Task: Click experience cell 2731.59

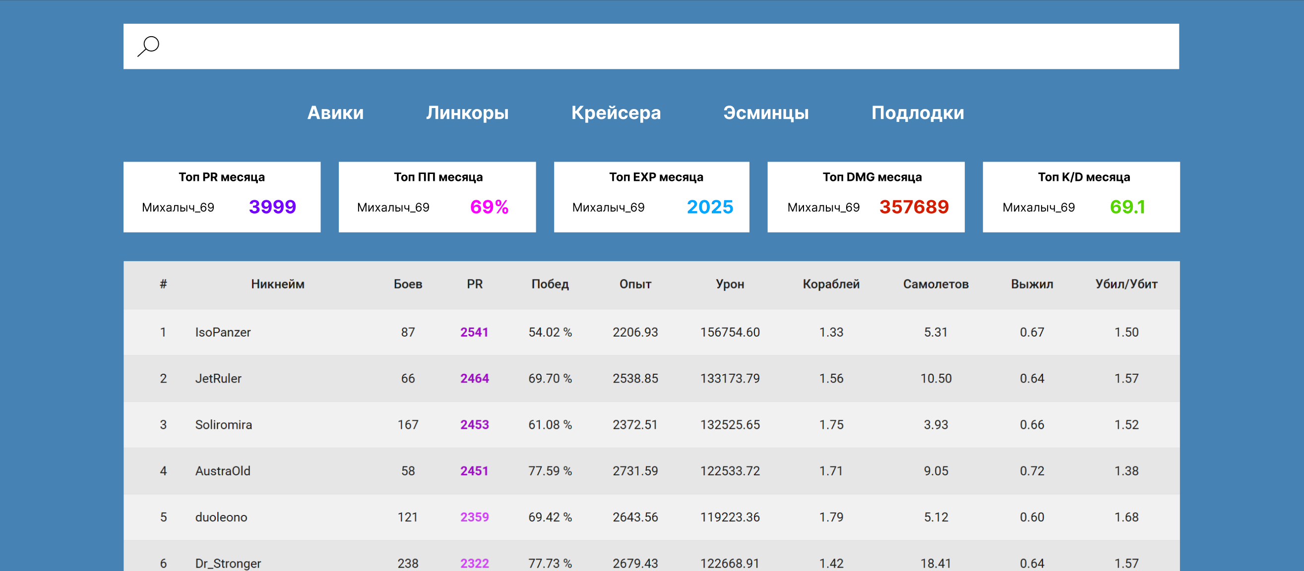Action: (x=635, y=471)
